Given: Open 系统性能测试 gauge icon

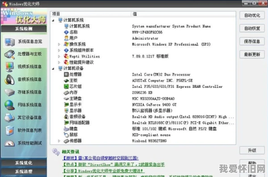Looking at the screenshot, I should click(9, 143).
